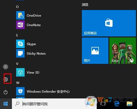Open the power options icon
This screenshot has width=137, height=109.
pos(6,92)
